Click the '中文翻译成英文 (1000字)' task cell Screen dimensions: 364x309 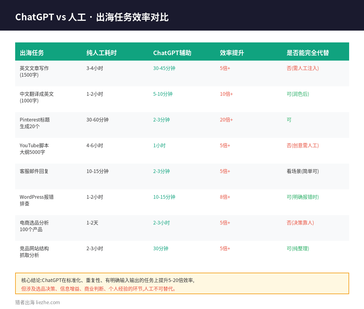(x=37, y=97)
